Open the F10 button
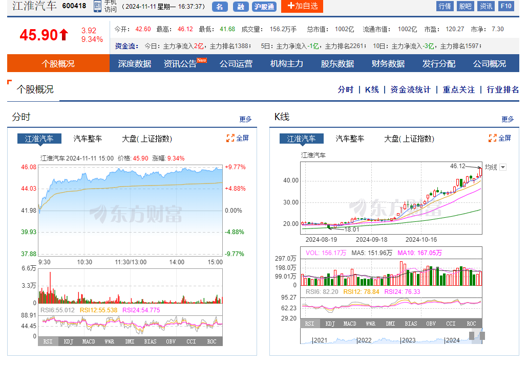The image size is (528, 367). pos(506,6)
